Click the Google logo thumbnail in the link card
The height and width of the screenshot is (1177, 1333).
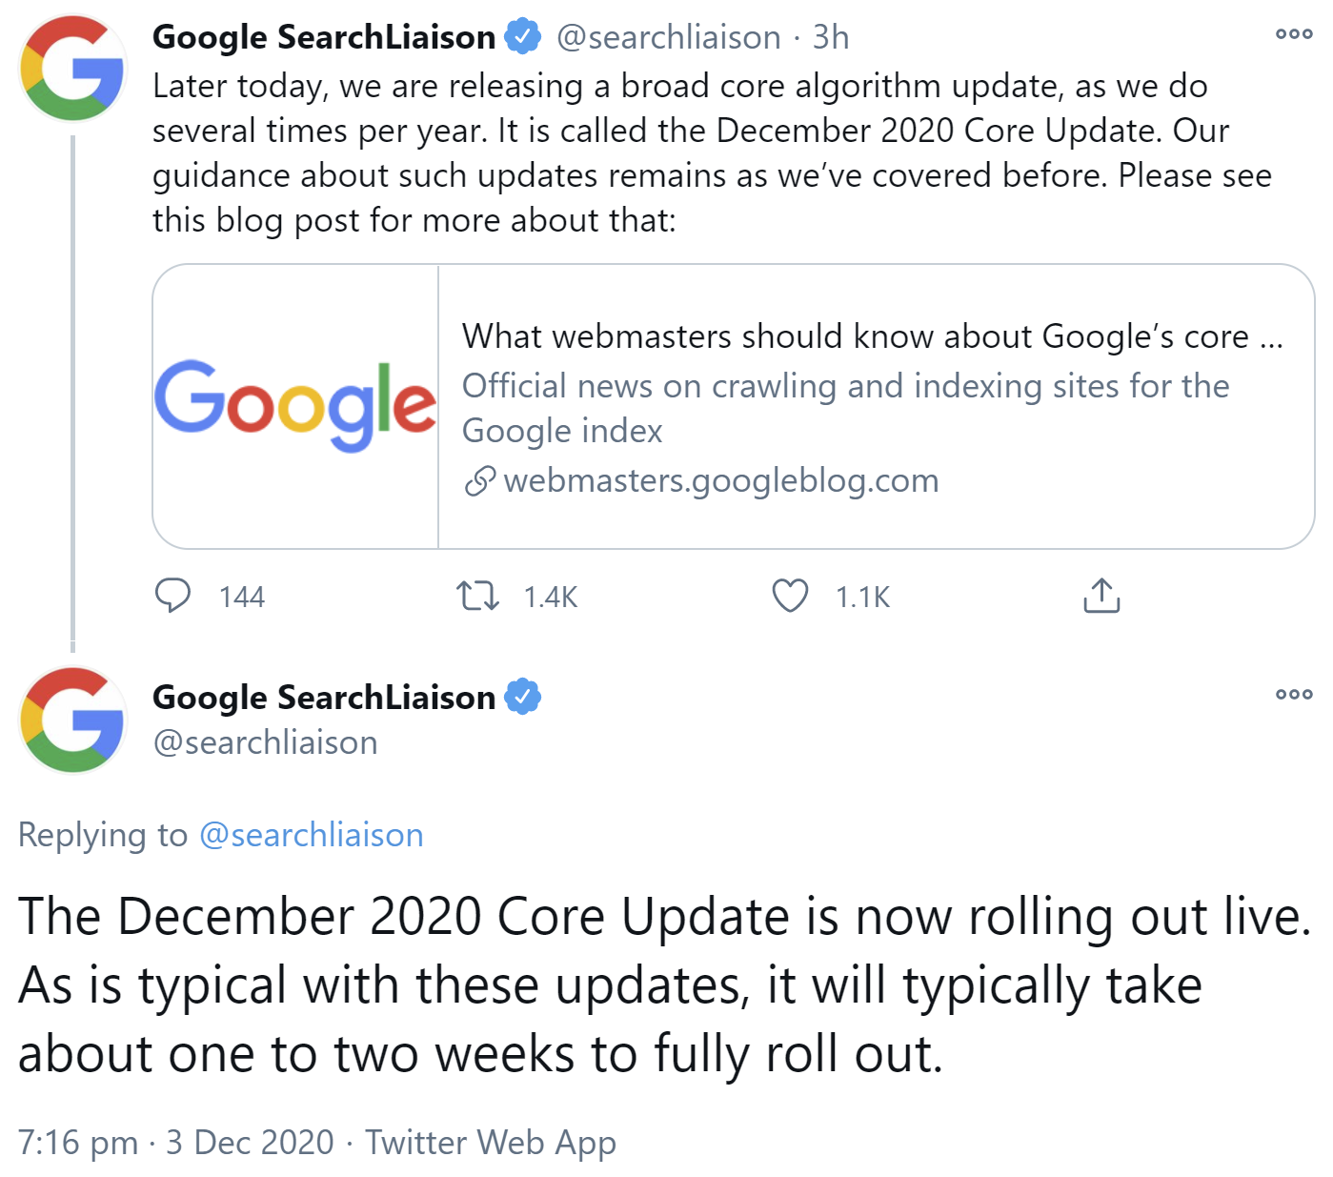click(295, 405)
